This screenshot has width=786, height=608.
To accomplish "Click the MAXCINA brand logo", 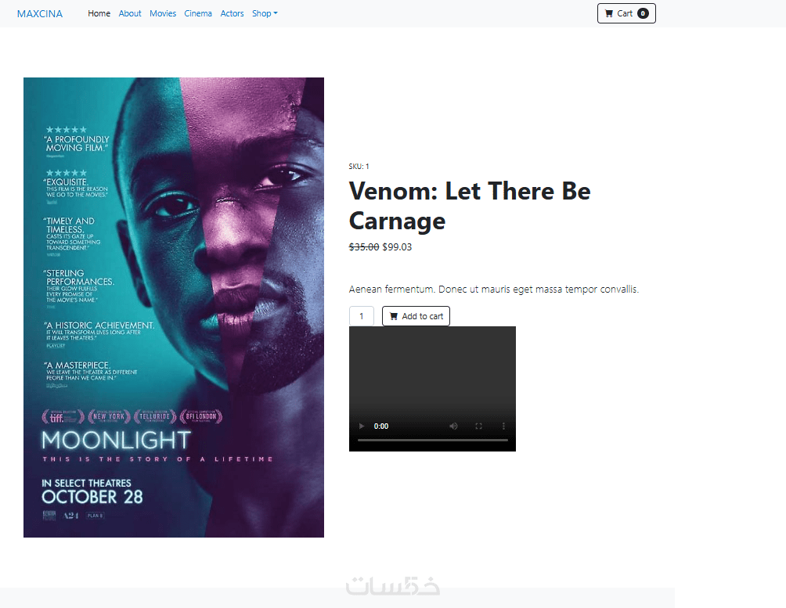I will [40, 13].
